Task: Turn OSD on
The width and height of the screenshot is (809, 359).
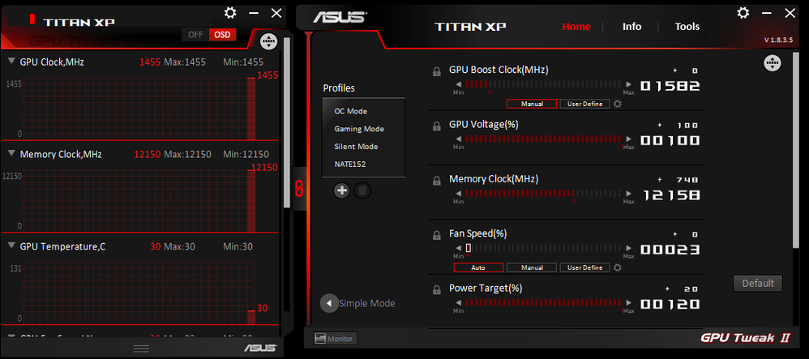Action: [x=222, y=35]
